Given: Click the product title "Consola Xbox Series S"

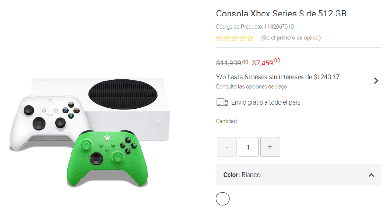Looking at the screenshot, I should [x=281, y=13].
